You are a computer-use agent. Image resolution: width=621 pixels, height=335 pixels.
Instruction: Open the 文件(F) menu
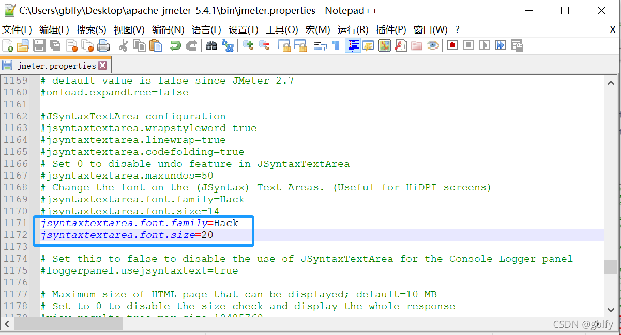17,30
